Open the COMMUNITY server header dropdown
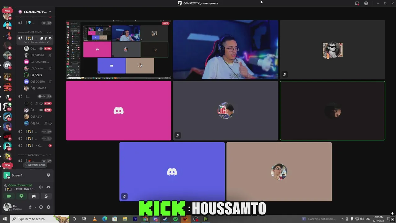The image size is (396, 223). (35, 12)
